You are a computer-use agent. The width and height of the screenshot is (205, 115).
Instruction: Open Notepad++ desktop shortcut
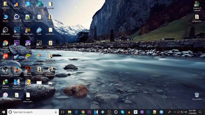pos(28,18)
